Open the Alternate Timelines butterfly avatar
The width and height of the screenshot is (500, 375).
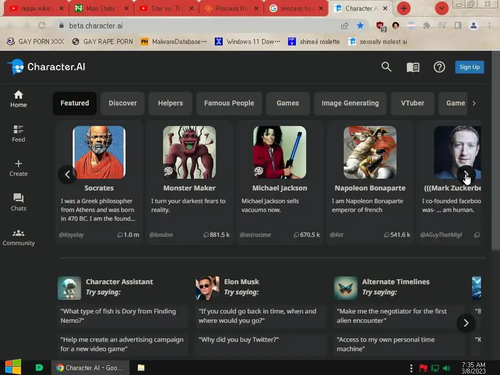(346, 288)
